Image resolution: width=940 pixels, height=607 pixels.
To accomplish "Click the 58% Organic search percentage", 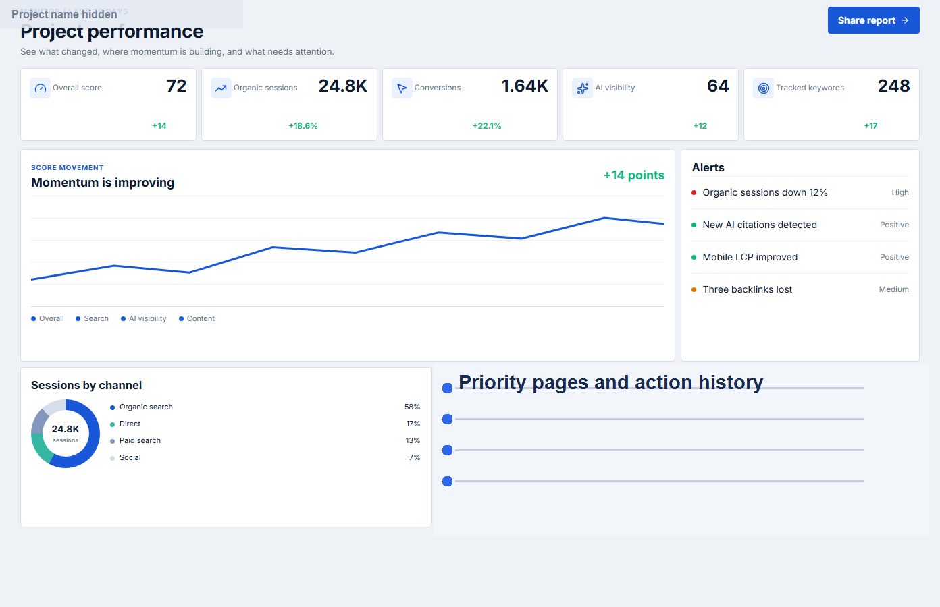I will click(x=412, y=407).
